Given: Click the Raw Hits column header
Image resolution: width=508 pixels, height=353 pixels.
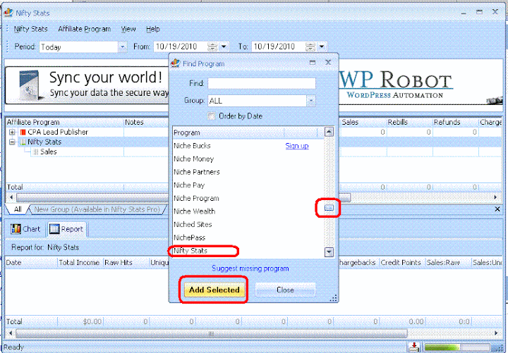Looking at the screenshot, I should (x=126, y=262).
